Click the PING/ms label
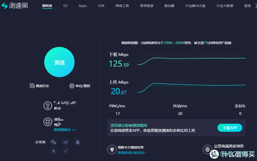257x161 pixels. point(117,106)
